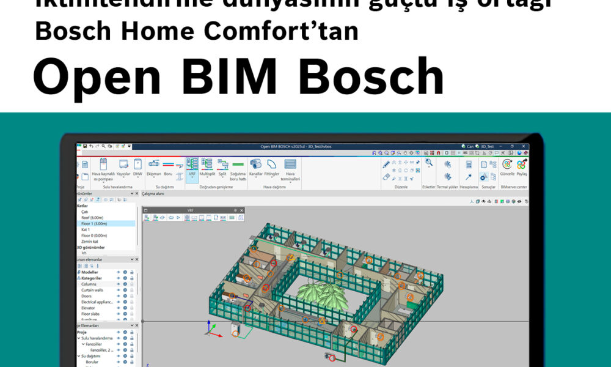This screenshot has height=367, width=611.
Task: Open the Kanallar duct tool
Action: [255, 166]
